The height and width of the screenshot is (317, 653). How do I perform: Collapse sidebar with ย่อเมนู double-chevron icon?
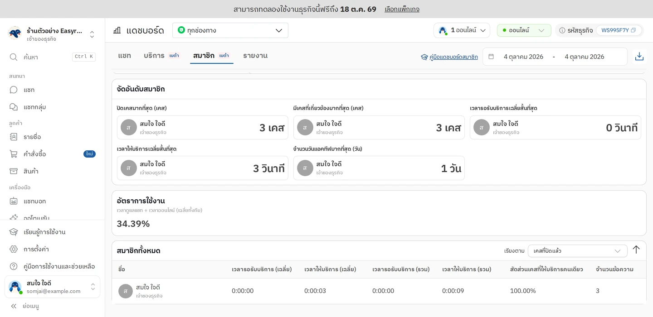point(14,306)
